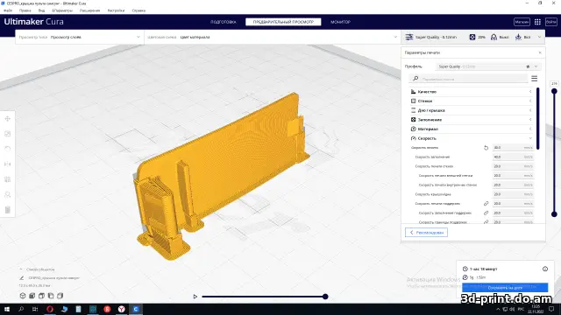
Task: Select the Scale tool in left toolbar
Action: click(x=8, y=134)
